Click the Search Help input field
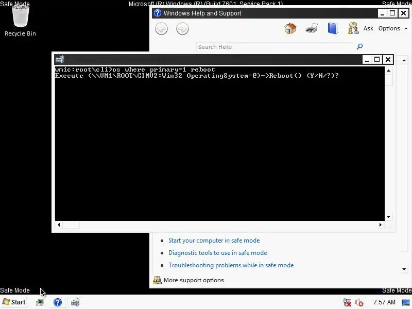Image resolution: width=412 pixels, height=309 pixels. [x=275, y=47]
